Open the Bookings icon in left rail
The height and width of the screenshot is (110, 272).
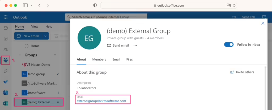pos(6,104)
